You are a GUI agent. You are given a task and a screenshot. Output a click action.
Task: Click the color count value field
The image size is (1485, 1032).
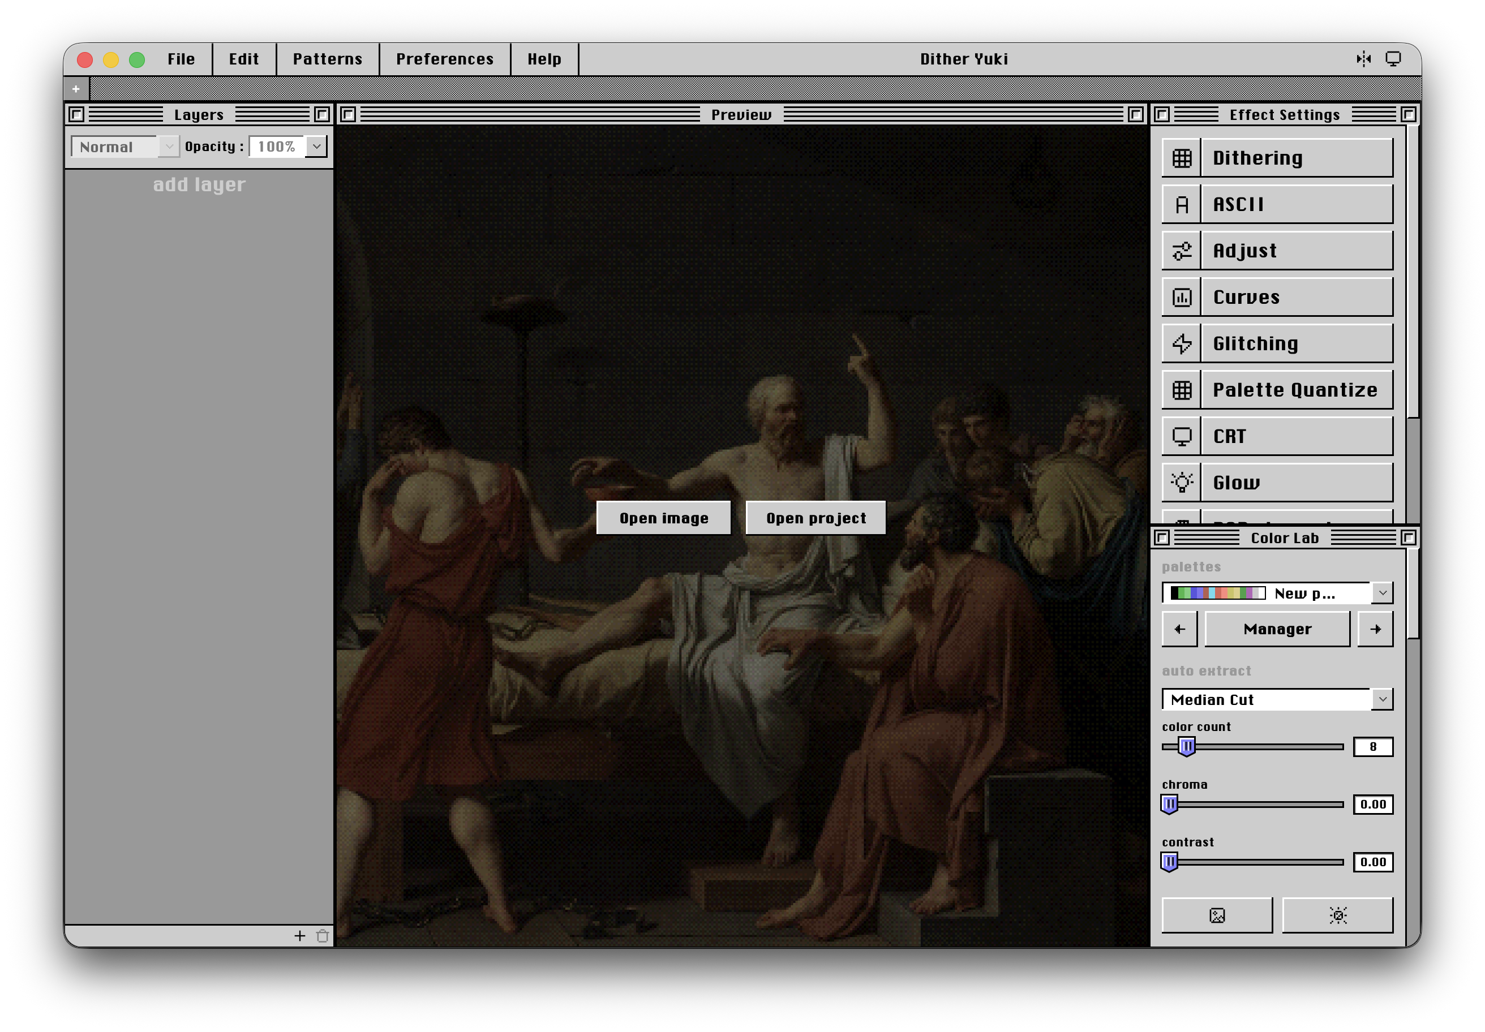point(1372,747)
